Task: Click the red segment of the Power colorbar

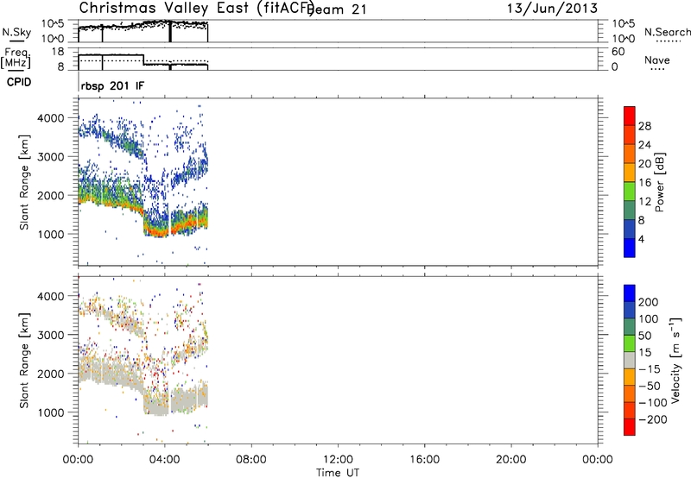Action: click(630, 116)
